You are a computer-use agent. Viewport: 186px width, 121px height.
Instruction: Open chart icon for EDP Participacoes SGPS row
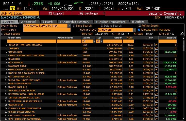point(156,91)
